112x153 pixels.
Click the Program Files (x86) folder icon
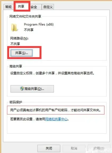tap(14, 27)
